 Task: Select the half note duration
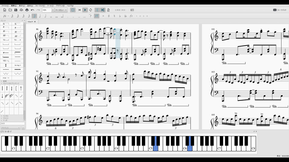(x=45, y=16)
